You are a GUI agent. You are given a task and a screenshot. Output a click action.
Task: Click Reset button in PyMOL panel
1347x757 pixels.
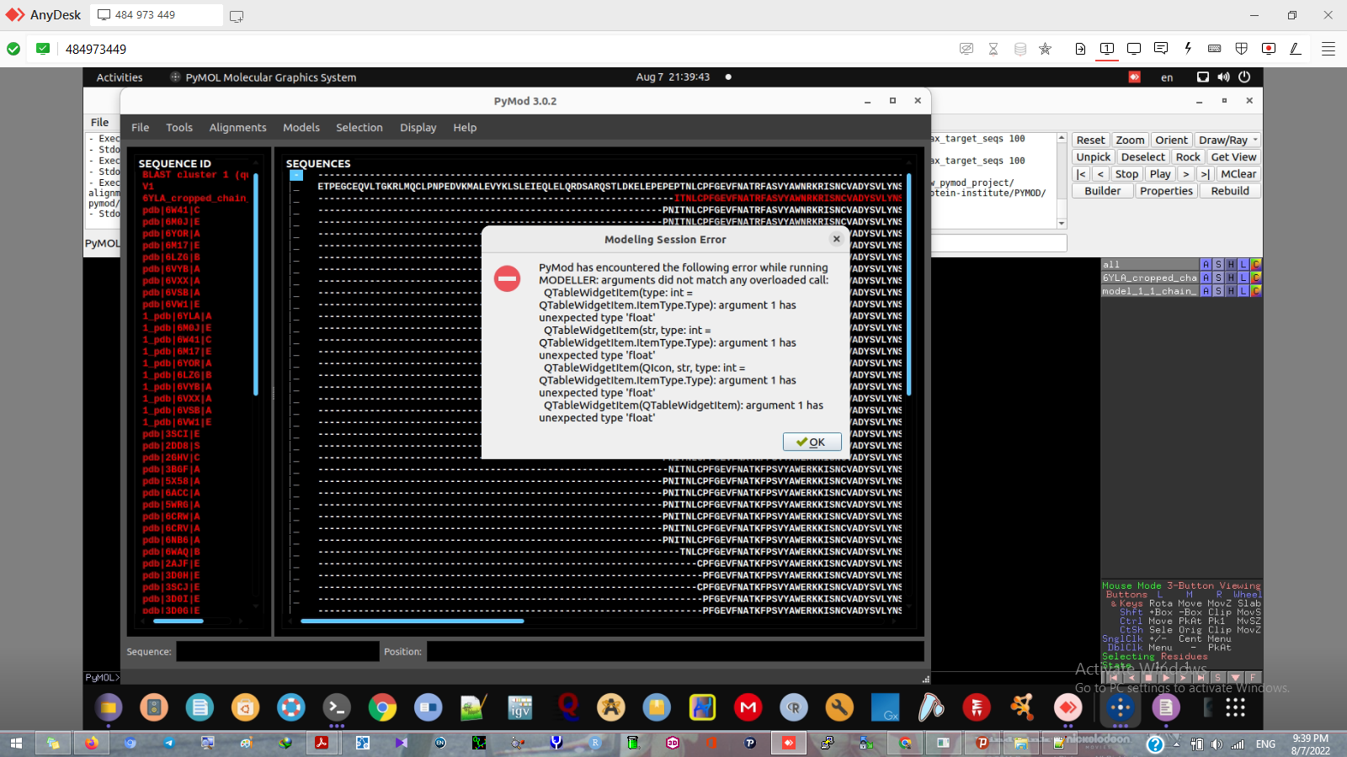point(1090,140)
